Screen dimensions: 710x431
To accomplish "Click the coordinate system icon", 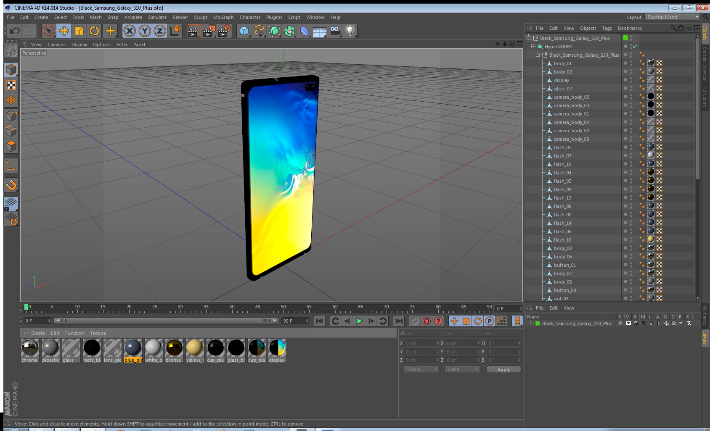I will click(175, 31).
